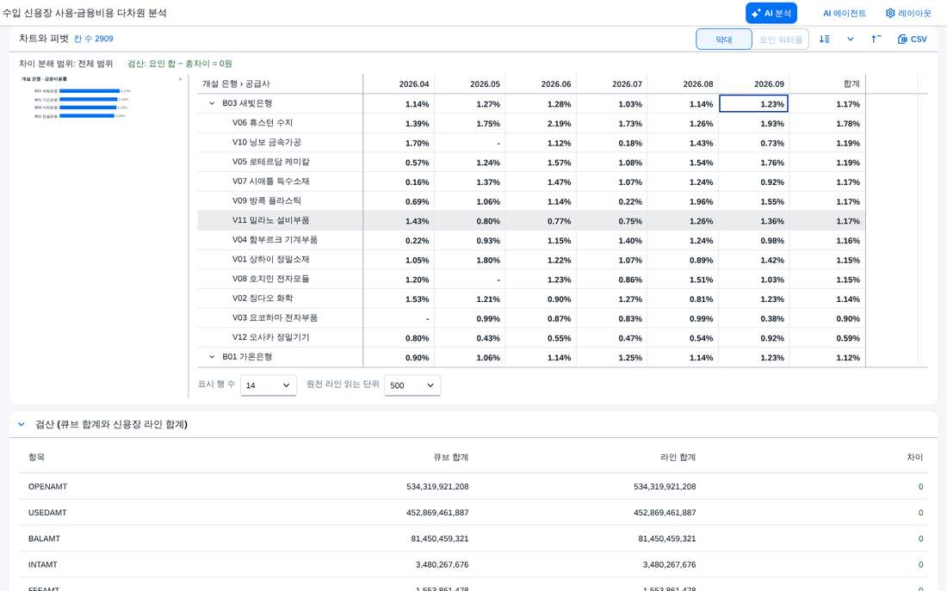This screenshot has height=591, width=947.
Task: Select the V09 방콕 플라스틱 row label
Action: tap(266, 201)
